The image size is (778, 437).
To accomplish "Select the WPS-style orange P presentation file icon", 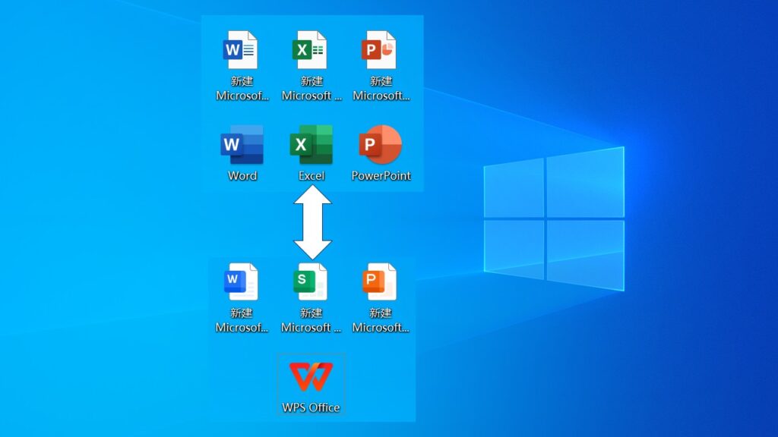I will pyautogui.click(x=379, y=282).
